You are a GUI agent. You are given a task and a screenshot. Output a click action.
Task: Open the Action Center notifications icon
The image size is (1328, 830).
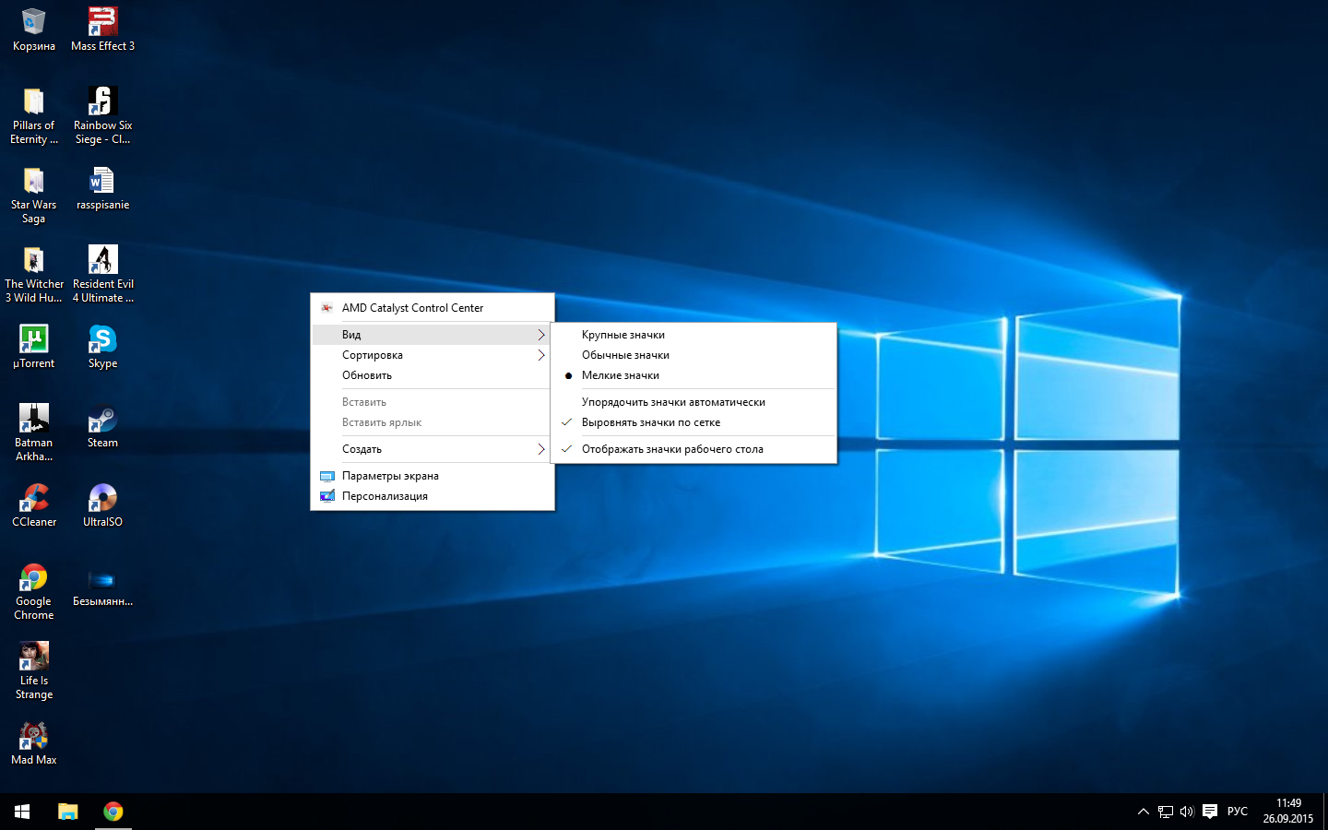pos(1210,812)
